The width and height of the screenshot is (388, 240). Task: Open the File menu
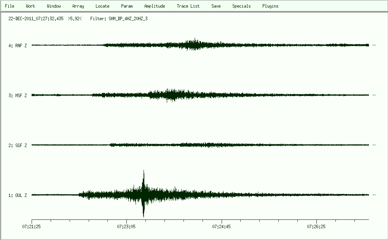pyautogui.click(x=10, y=6)
